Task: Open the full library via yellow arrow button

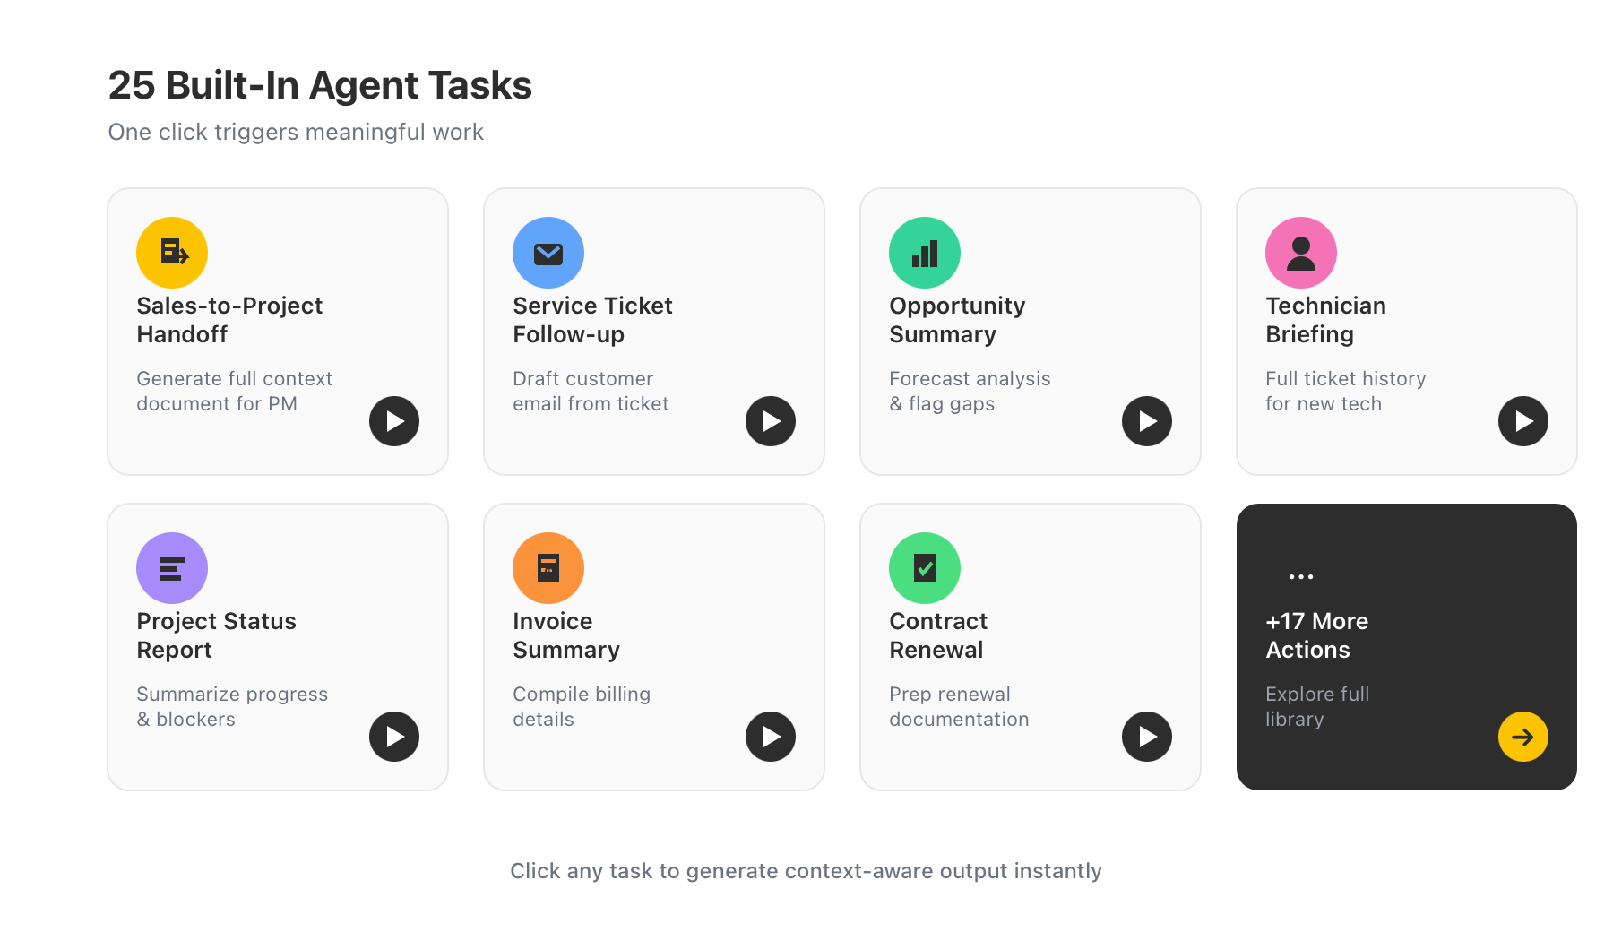Action: point(1523,736)
